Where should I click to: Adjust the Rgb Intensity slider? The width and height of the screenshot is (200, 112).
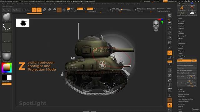point(77,11)
